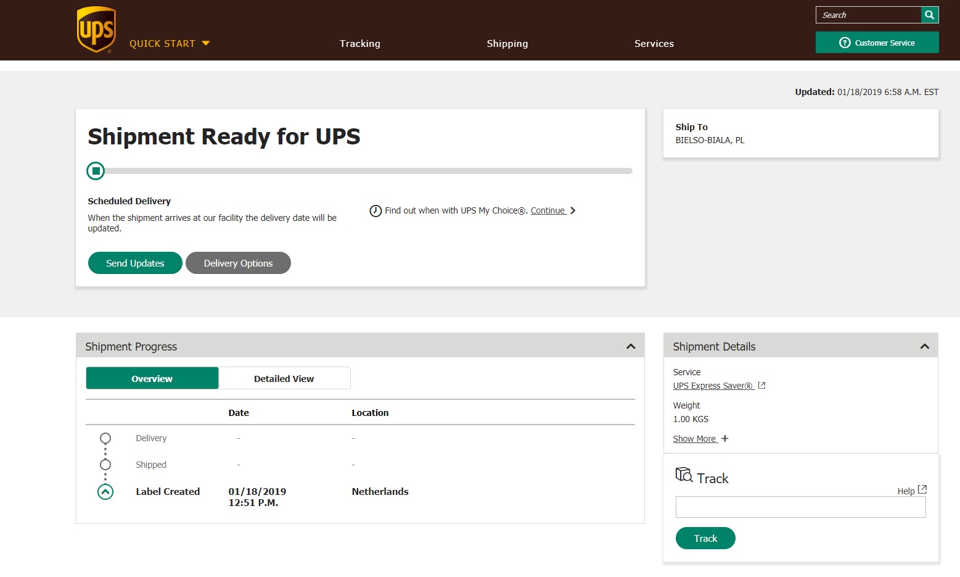Click the package search icon beside Track heading
The height and width of the screenshot is (577, 960).
coord(684,475)
